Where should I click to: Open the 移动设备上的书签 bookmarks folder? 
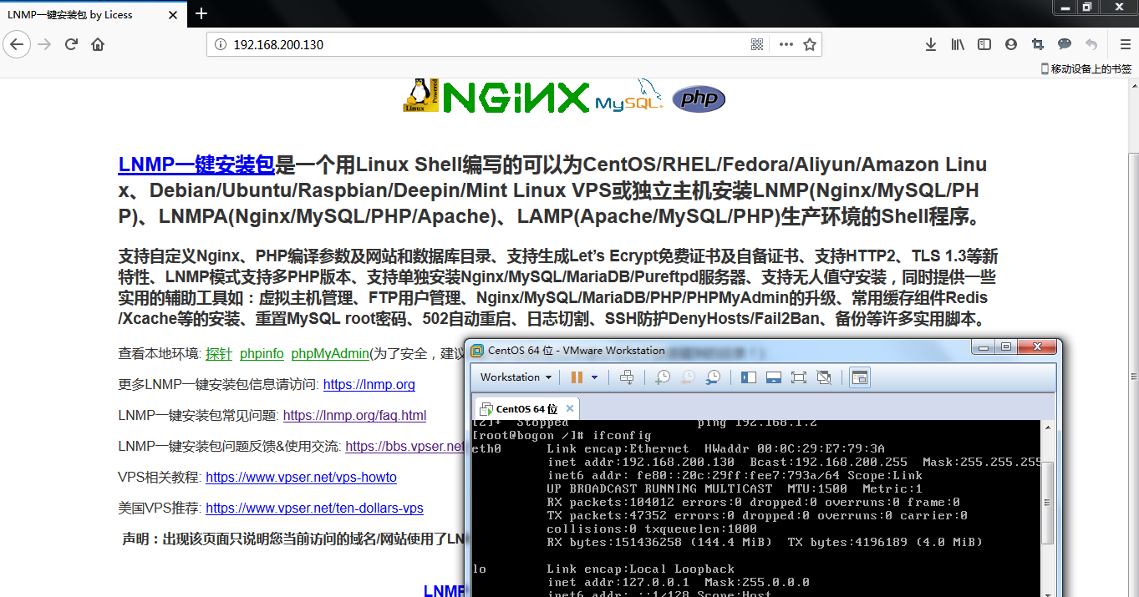(1086, 69)
